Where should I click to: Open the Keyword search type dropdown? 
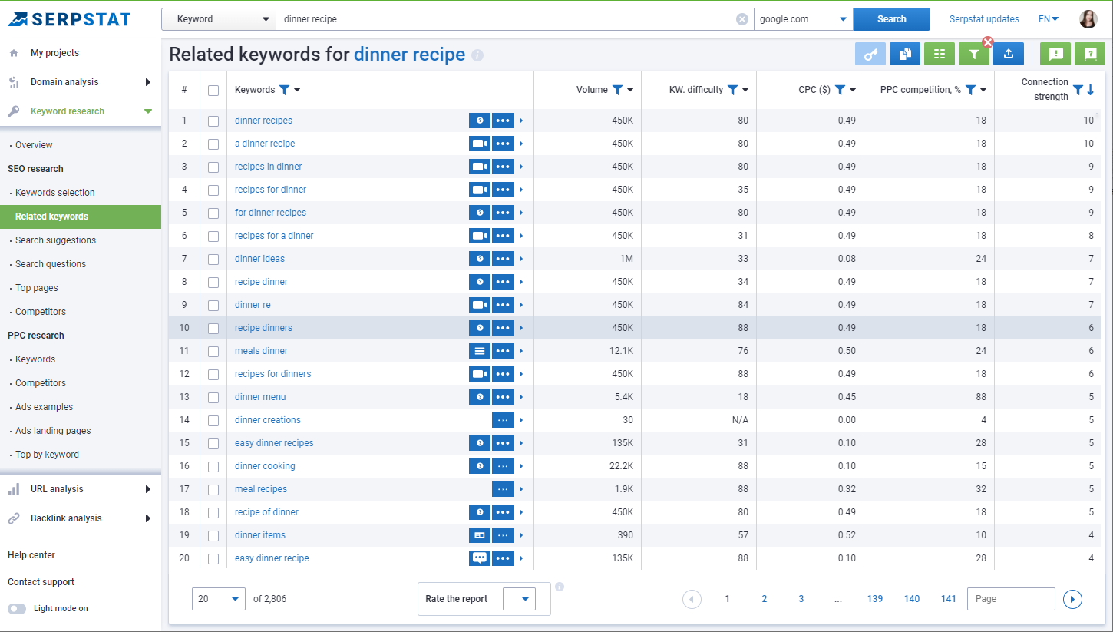pyautogui.click(x=219, y=19)
